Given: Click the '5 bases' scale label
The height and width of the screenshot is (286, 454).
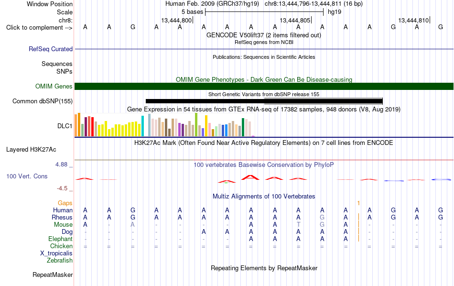Looking at the screenshot, I should [193, 12].
